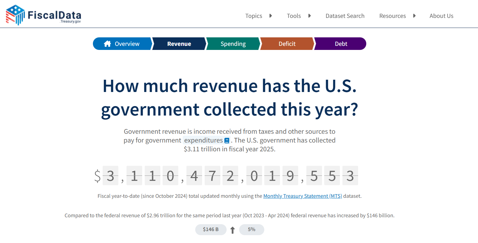Click the page heading about revenue collected
This screenshot has width=478, height=243.
tap(229, 97)
